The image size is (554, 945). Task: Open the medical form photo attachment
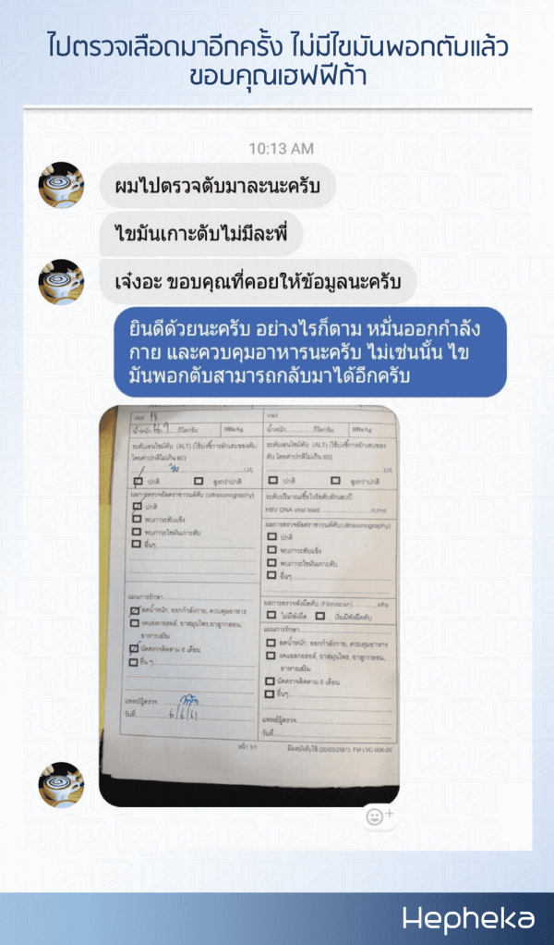pyautogui.click(x=249, y=606)
